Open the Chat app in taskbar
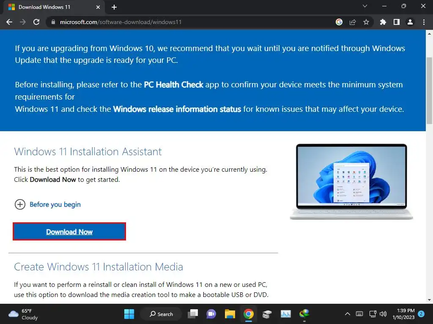433x324 pixels. [x=211, y=314]
